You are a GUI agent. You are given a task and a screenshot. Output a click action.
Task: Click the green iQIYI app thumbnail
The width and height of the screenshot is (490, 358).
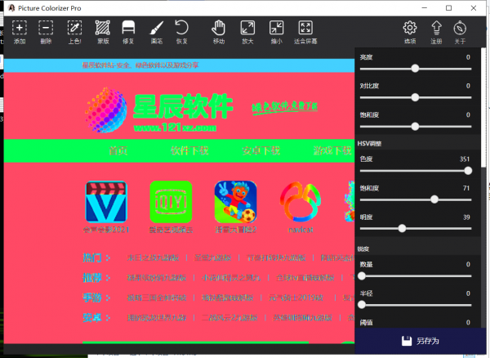click(x=171, y=202)
